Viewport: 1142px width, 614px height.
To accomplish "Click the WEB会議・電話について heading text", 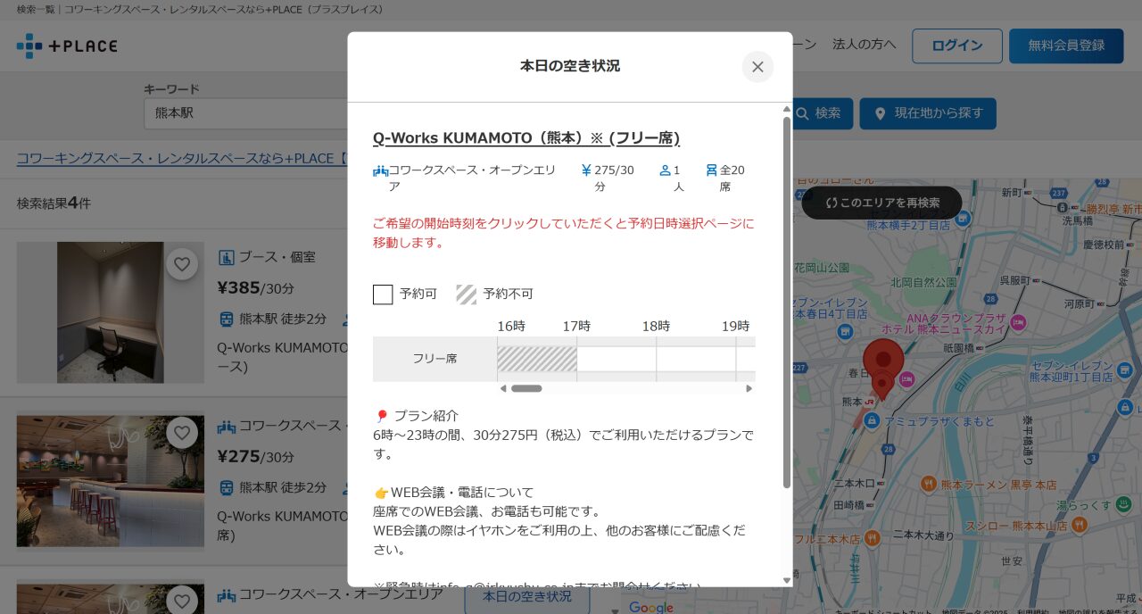I will tap(461, 493).
